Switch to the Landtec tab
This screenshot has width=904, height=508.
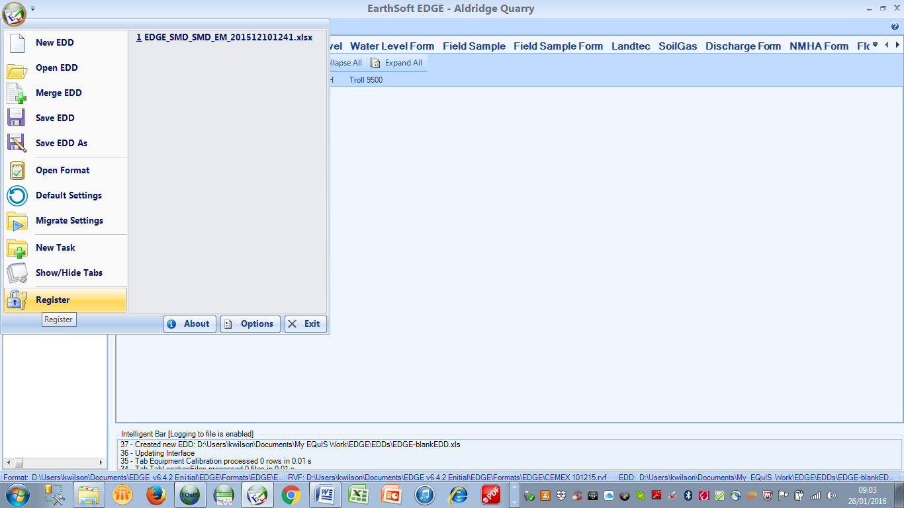pos(631,46)
